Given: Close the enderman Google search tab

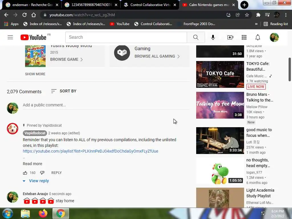Looking at the screenshot, I should coord(57,5).
